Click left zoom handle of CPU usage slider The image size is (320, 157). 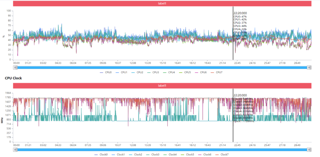point(15,68)
